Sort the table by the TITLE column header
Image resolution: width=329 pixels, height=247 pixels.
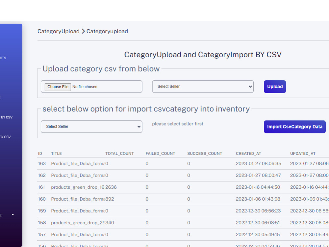point(56,153)
